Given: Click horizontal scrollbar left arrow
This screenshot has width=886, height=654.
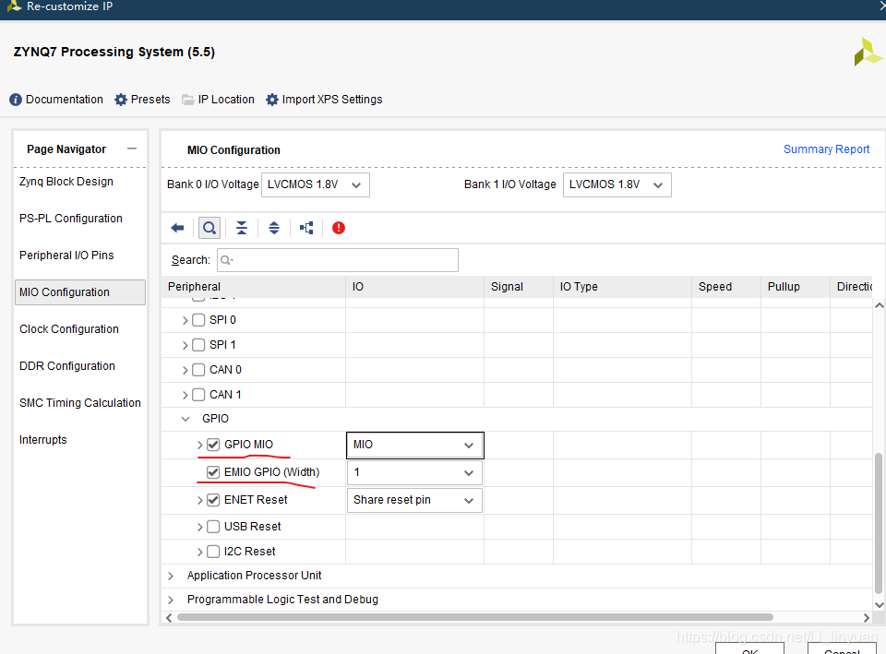Looking at the screenshot, I should click(x=168, y=618).
